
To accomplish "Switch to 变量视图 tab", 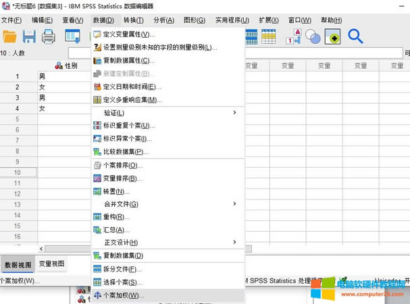I will click(x=52, y=264).
